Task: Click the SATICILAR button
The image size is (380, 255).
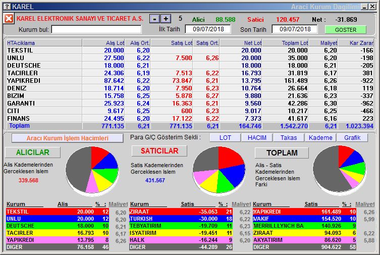Action: [x=159, y=151]
